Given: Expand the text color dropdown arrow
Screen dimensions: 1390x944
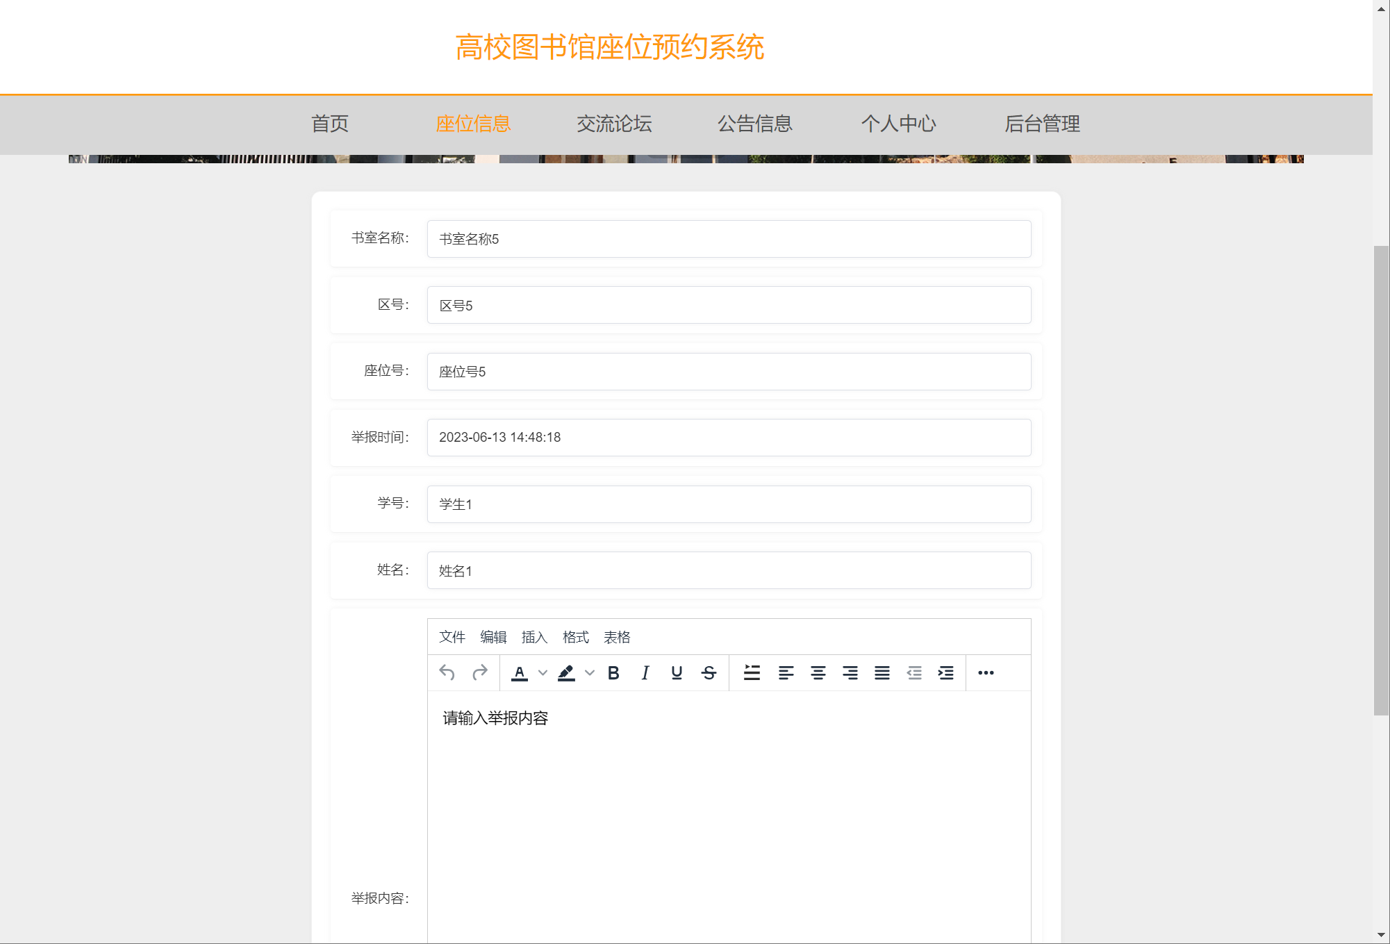Looking at the screenshot, I should click(x=543, y=672).
